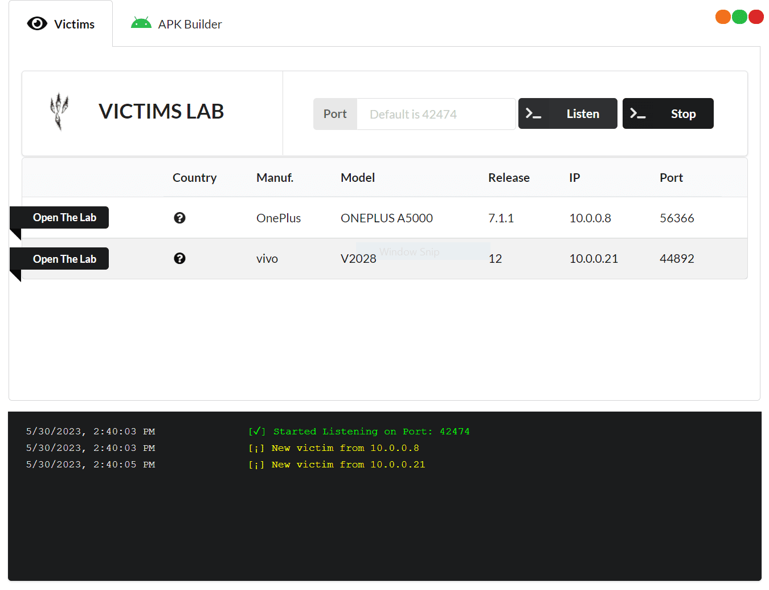Click the Model column header

pyautogui.click(x=358, y=177)
